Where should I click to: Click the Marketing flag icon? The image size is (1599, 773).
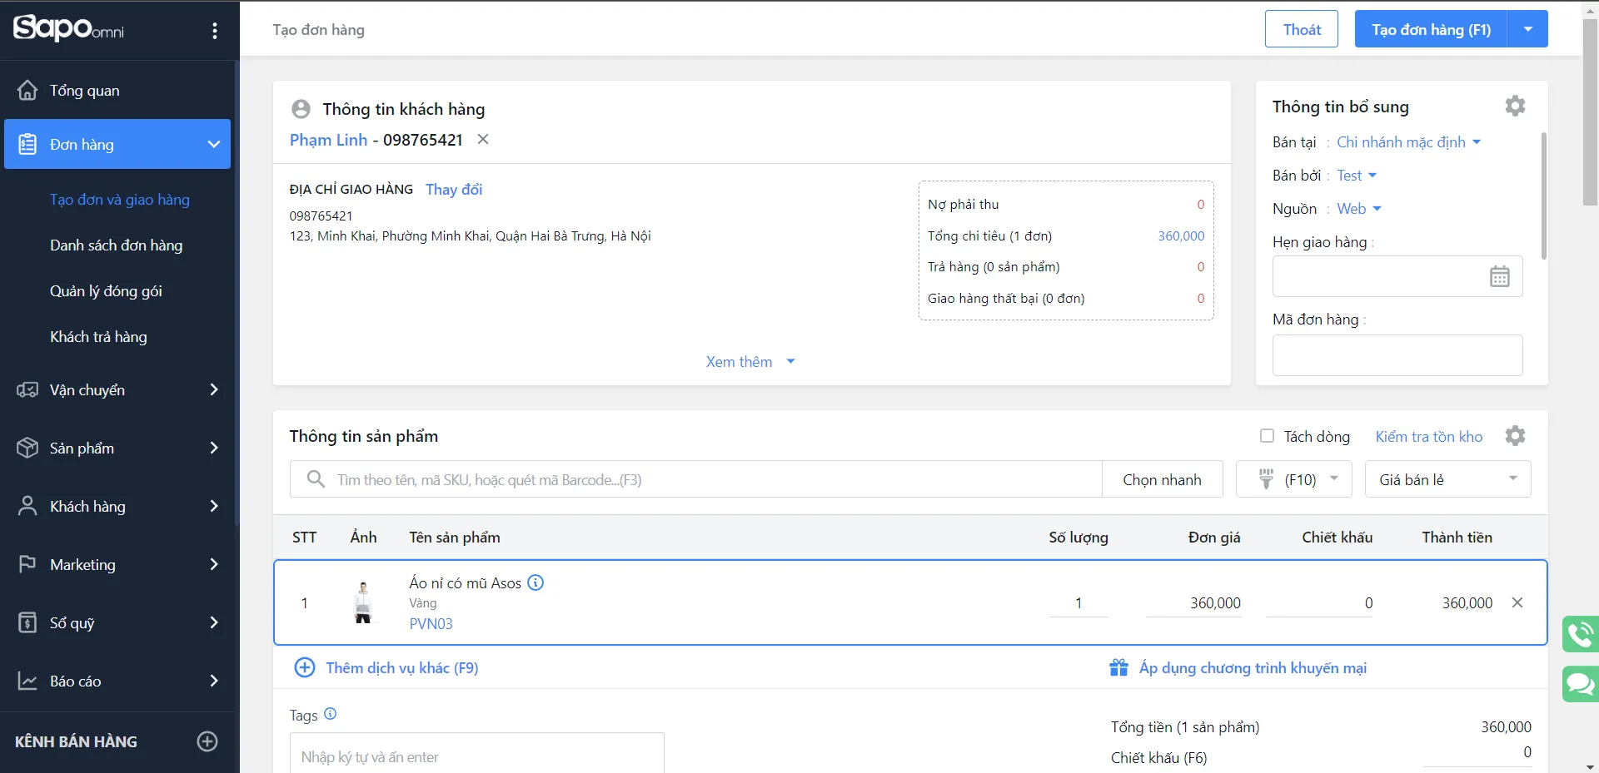27,564
